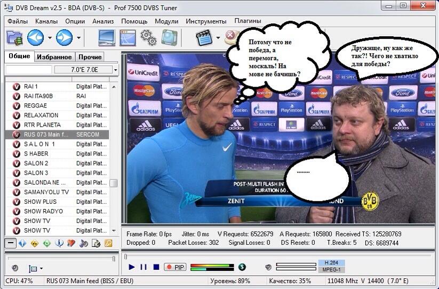Viewport: 439px width, 289px height.
Task: Select RAI 1 channel
Action: pos(57,87)
